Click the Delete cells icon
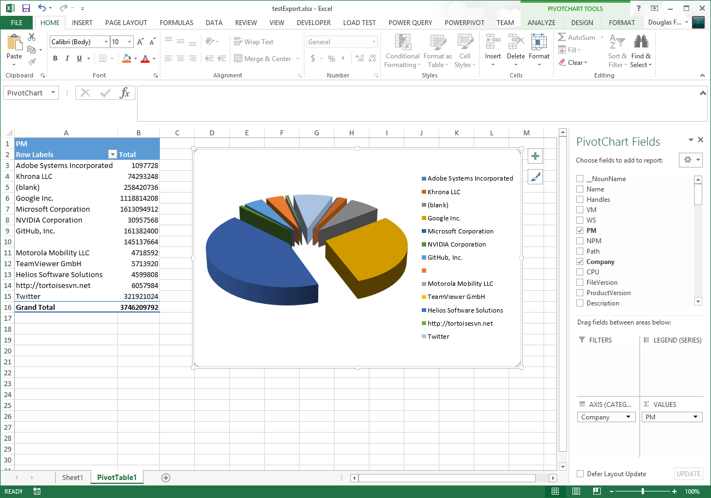 click(x=516, y=43)
